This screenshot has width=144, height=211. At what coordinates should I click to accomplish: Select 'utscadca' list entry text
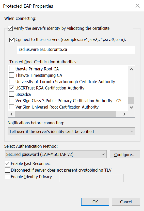23,94
